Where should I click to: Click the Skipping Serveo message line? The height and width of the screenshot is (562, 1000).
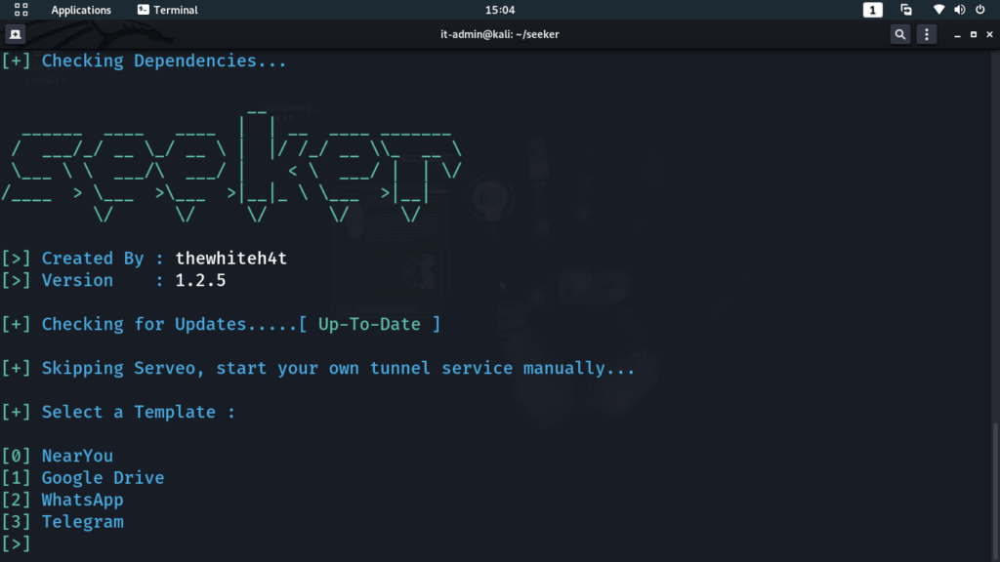pyautogui.click(x=318, y=368)
